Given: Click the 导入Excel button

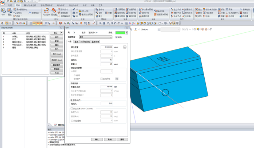Looking at the screenshot, I should [x=57, y=54].
